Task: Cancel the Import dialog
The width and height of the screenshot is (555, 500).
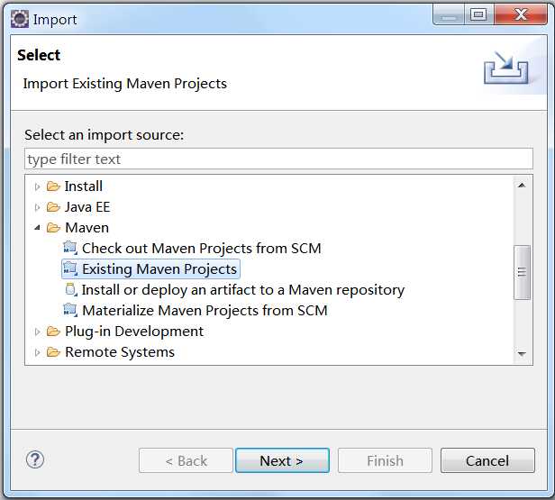Action: [x=487, y=460]
